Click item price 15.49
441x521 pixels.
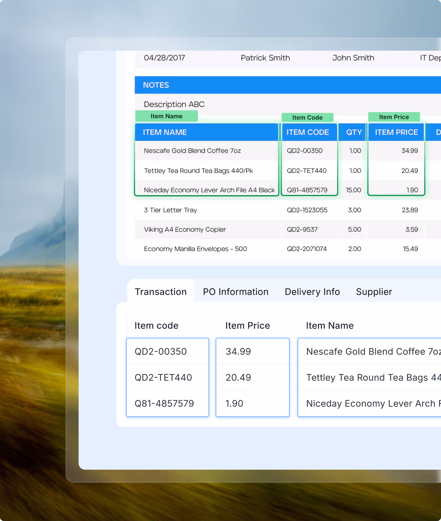[x=410, y=249]
